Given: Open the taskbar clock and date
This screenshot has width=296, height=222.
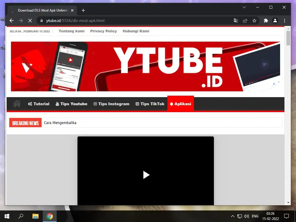Looking at the screenshot, I should pyautogui.click(x=270, y=216).
